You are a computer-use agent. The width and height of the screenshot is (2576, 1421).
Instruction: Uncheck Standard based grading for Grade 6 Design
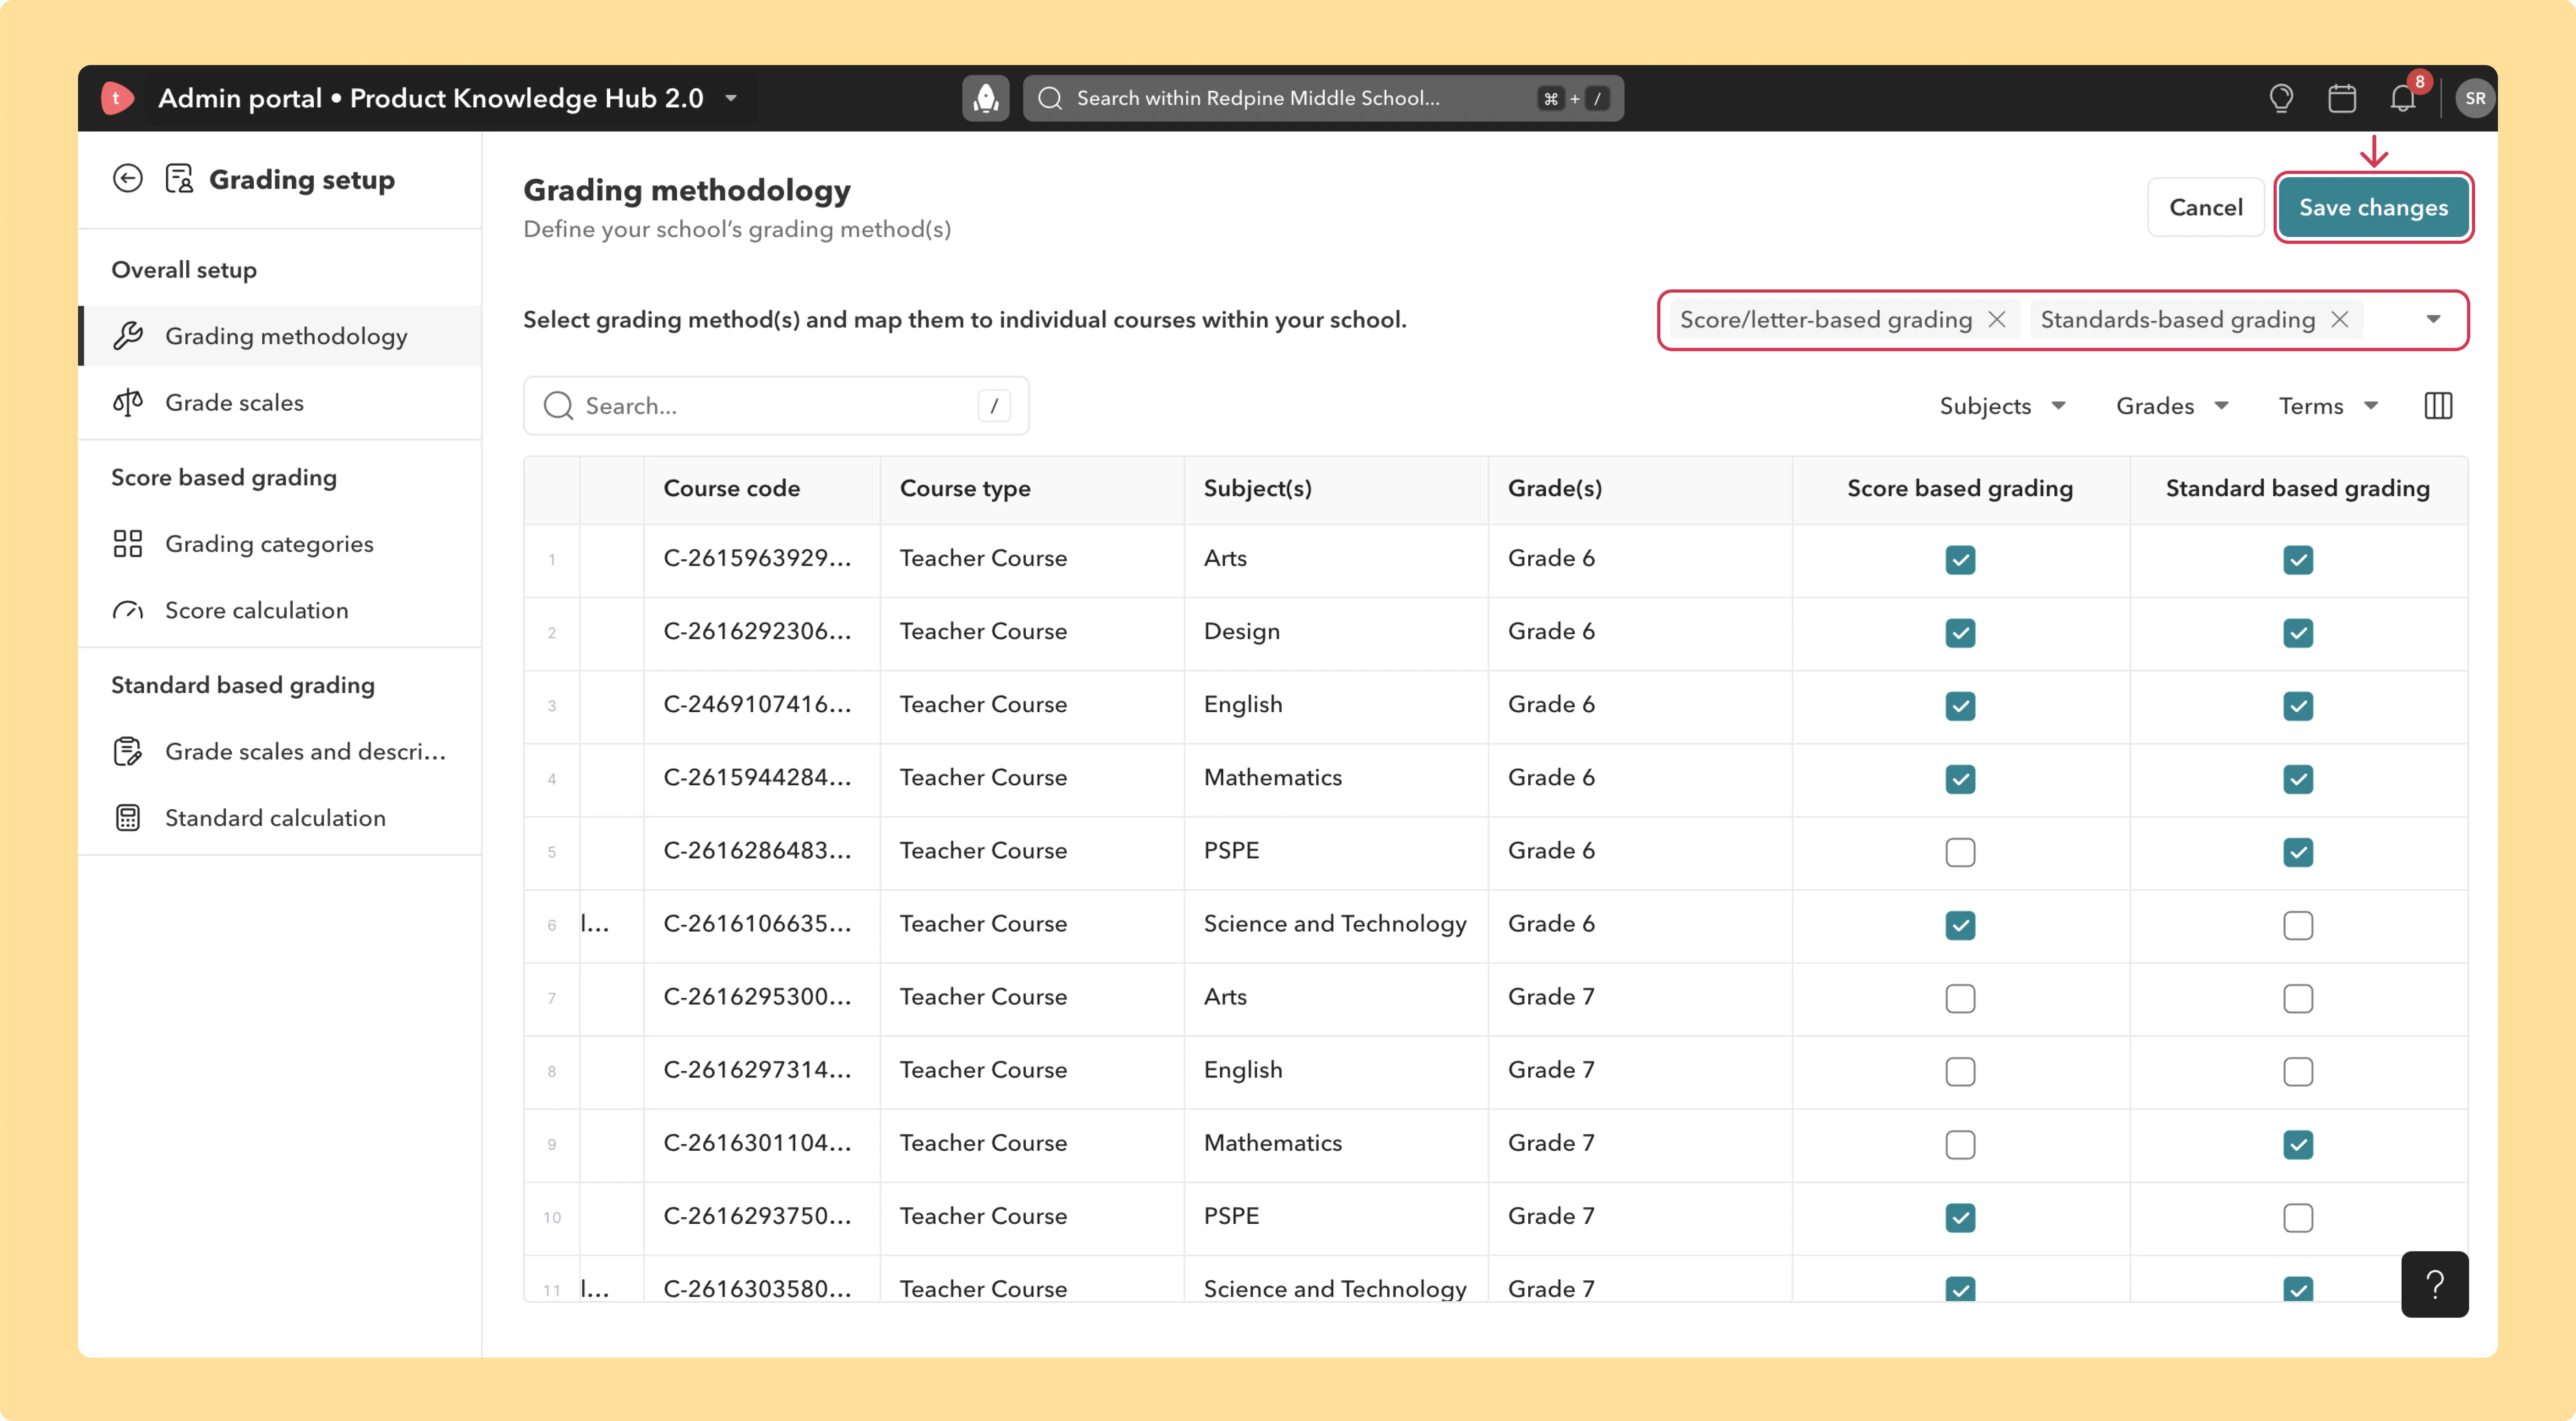2298,633
